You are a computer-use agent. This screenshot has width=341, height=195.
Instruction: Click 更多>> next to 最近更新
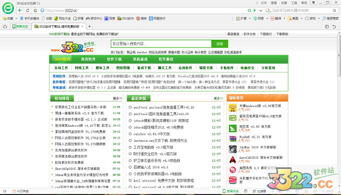(x=218, y=99)
